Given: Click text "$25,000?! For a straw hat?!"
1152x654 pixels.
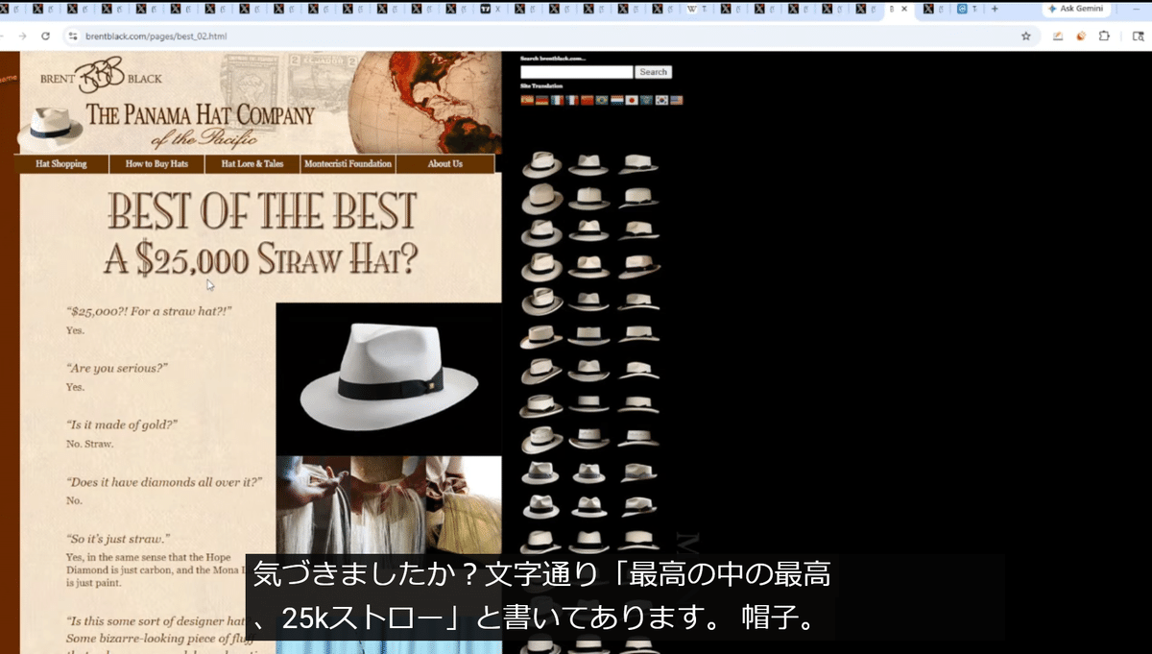Looking at the screenshot, I should click(x=149, y=312).
